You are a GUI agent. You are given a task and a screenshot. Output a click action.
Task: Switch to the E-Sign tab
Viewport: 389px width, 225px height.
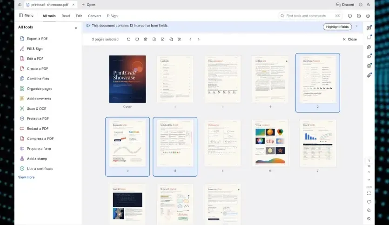point(112,16)
